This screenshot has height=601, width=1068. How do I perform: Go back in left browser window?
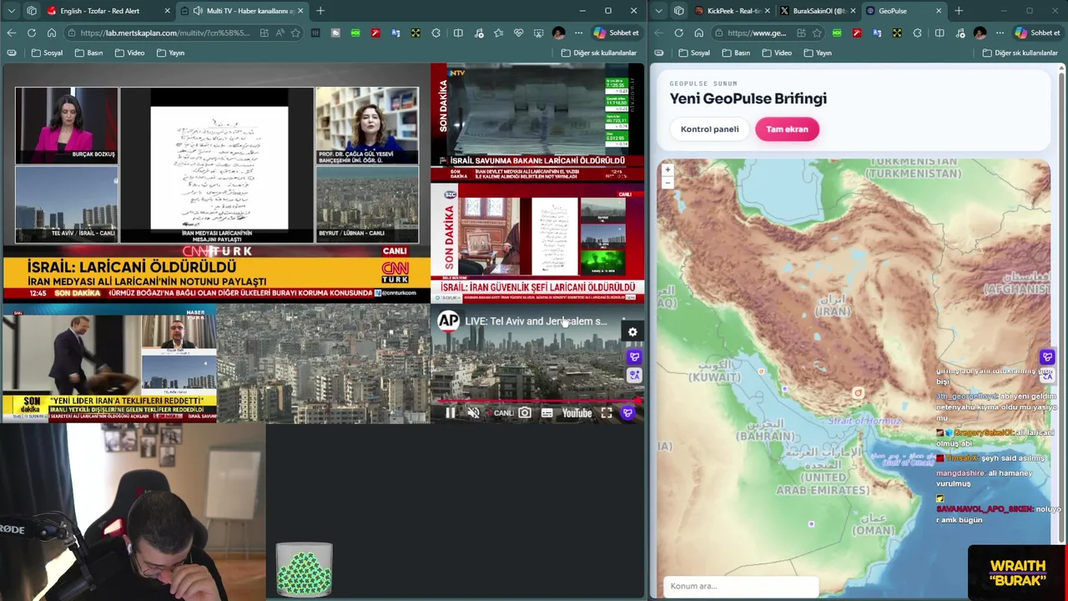(11, 33)
